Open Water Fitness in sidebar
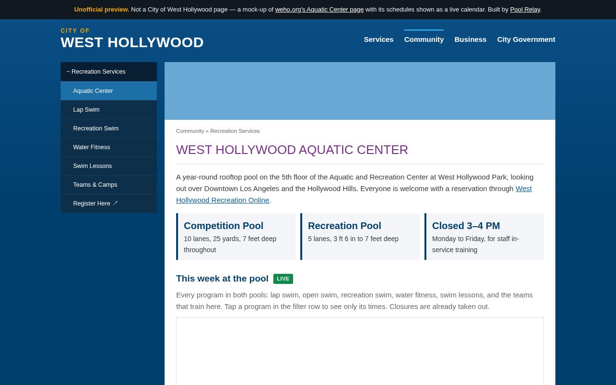The height and width of the screenshot is (385, 616). point(109,147)
